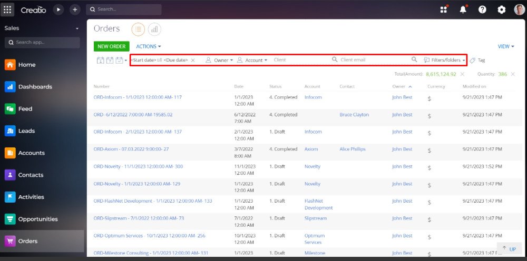
Task: Select the today calendar filter icon
Action: tap(100, 60)
